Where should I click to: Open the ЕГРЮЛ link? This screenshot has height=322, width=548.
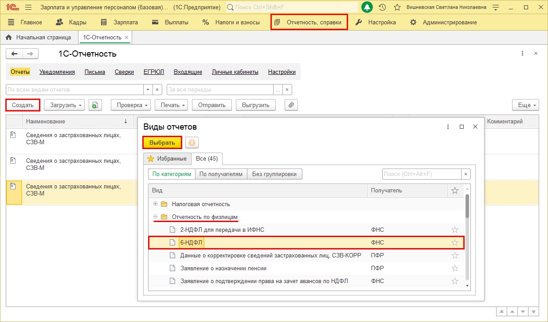tap(154, 72)
